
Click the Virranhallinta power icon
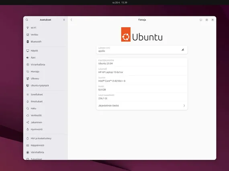[x=28, y=64]
